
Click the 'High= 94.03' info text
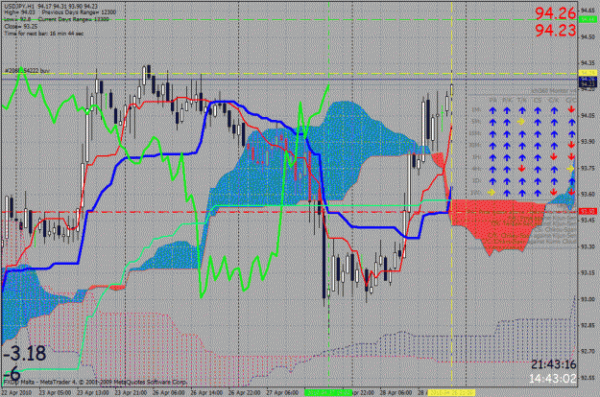click(19, 12)
